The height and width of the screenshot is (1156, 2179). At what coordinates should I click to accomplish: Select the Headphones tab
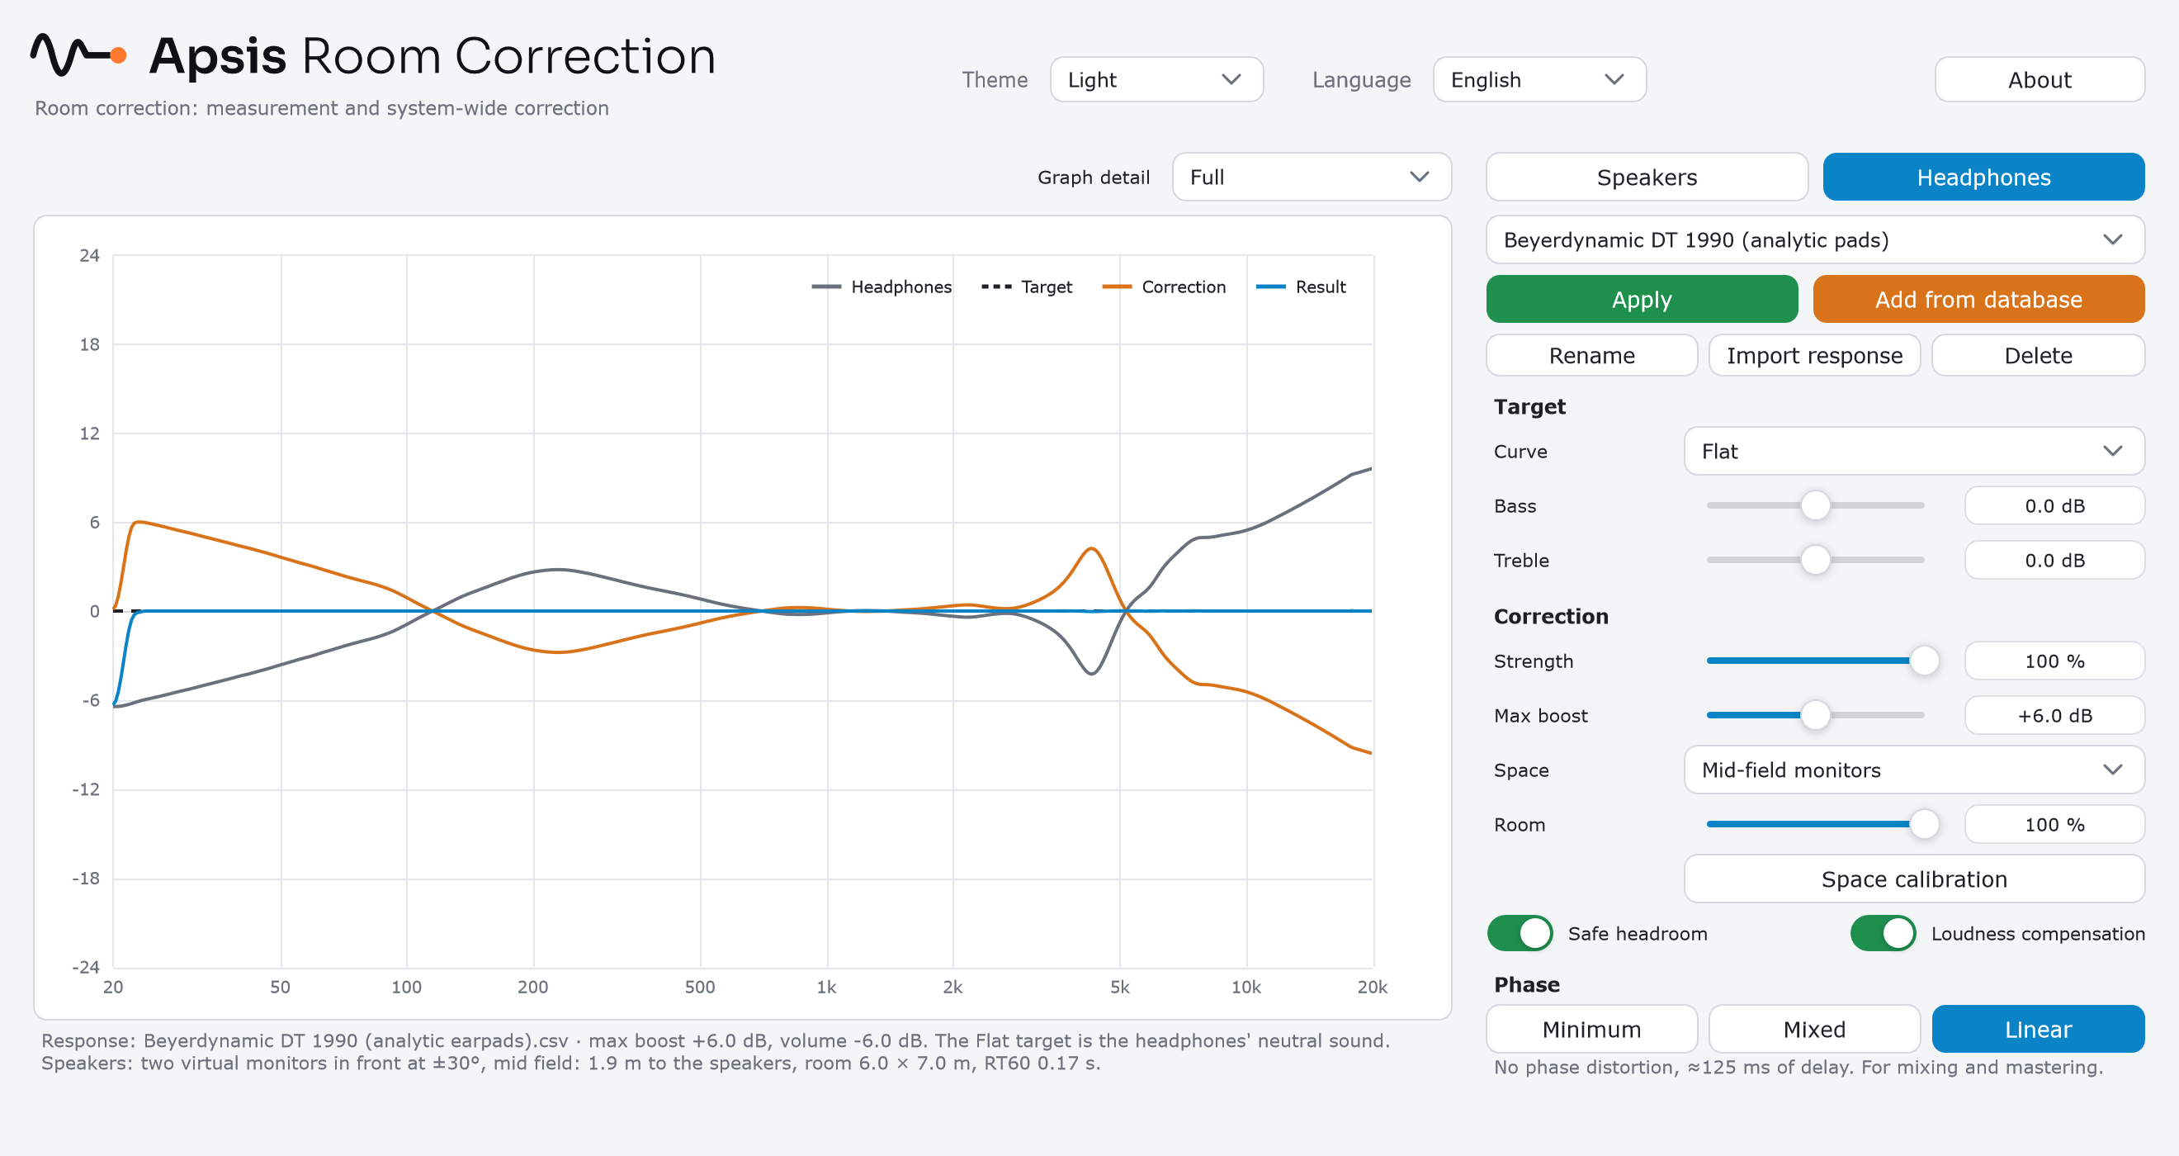[1983, 177]
